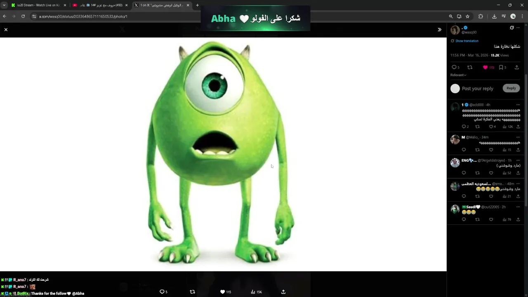This screenshot has width=528, height=297.
Task: Bookmark the main post by @wasq00
Action: click(501, 67)
